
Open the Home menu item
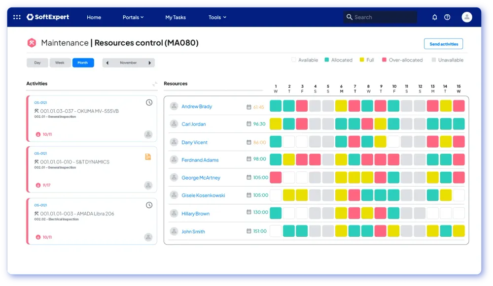point(94,17)
